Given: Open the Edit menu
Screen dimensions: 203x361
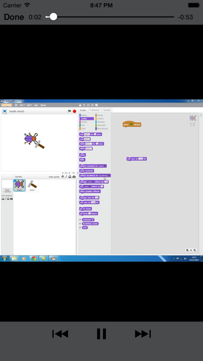Looking at the screenshot, I should pos(29,105).
